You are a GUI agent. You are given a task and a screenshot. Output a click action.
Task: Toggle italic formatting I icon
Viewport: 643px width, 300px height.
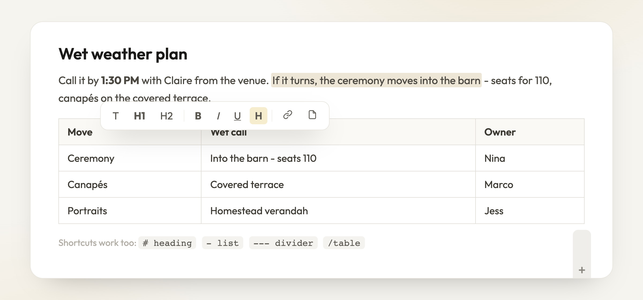218,116
